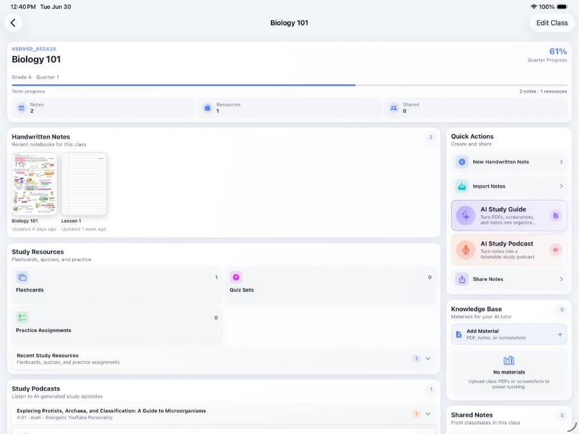Click the Import Notes tray icon

point(462,186)
